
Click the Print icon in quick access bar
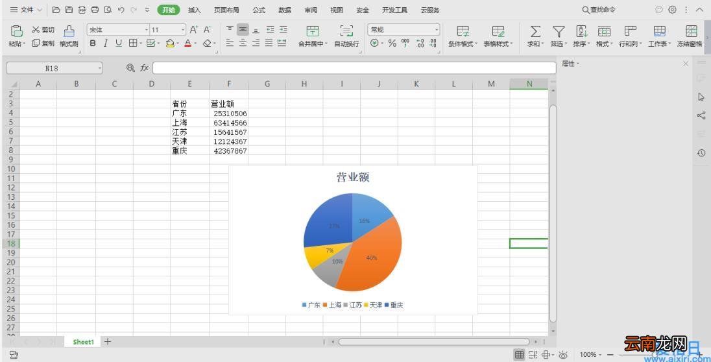tap(95, 10)
